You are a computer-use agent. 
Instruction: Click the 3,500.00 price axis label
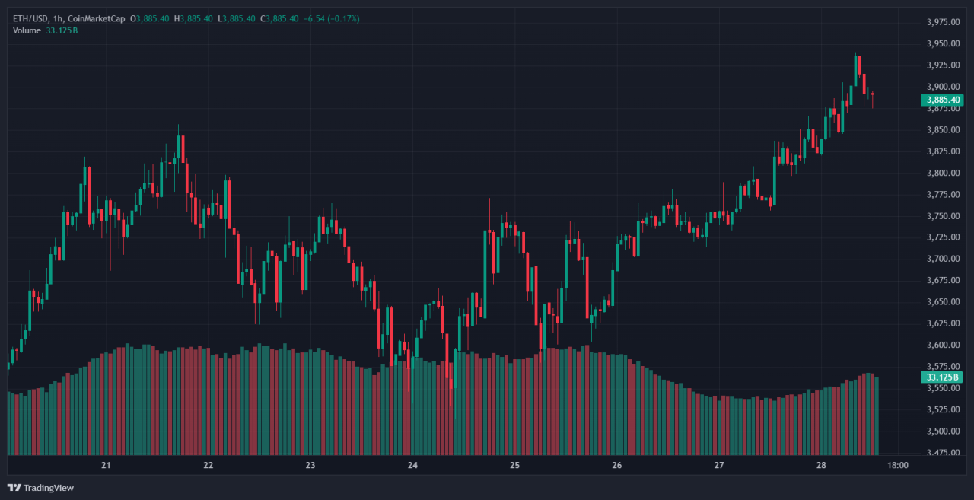click(942, 432)
